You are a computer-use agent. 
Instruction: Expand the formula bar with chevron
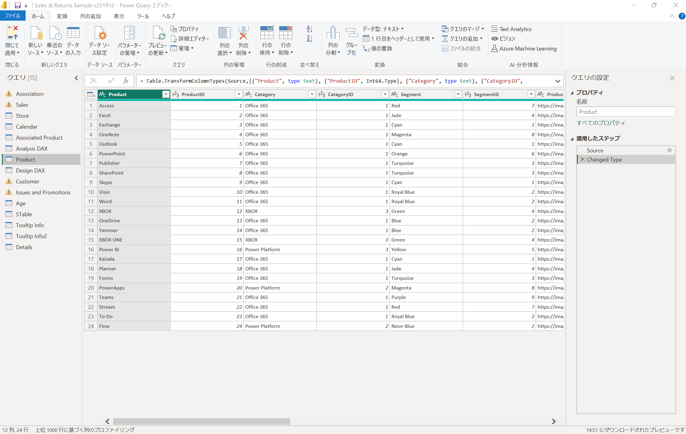coord(558,81)
